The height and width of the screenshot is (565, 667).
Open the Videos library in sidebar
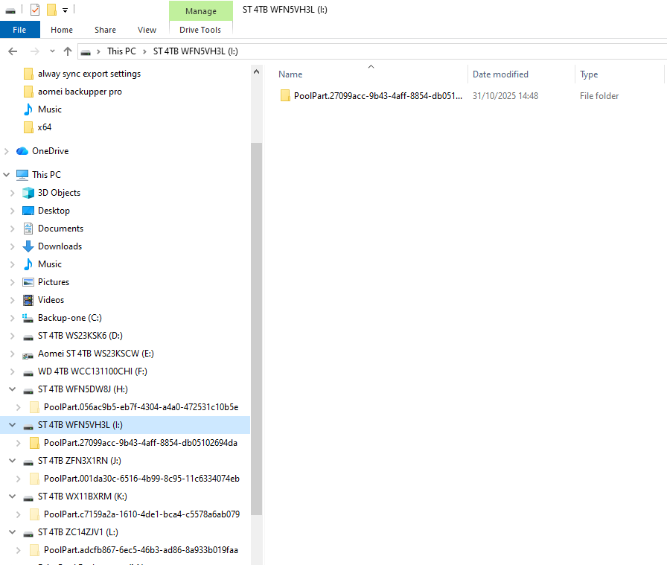coord(51,300)
